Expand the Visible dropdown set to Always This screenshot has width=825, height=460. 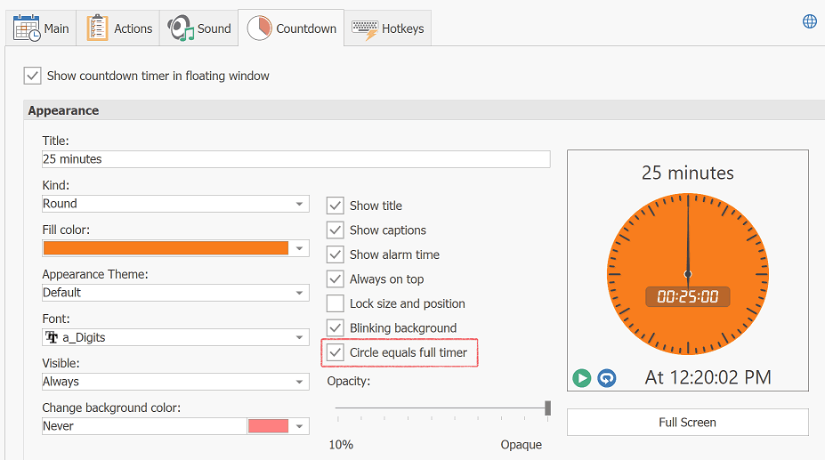pyautogui.click(x=175, y=382)
